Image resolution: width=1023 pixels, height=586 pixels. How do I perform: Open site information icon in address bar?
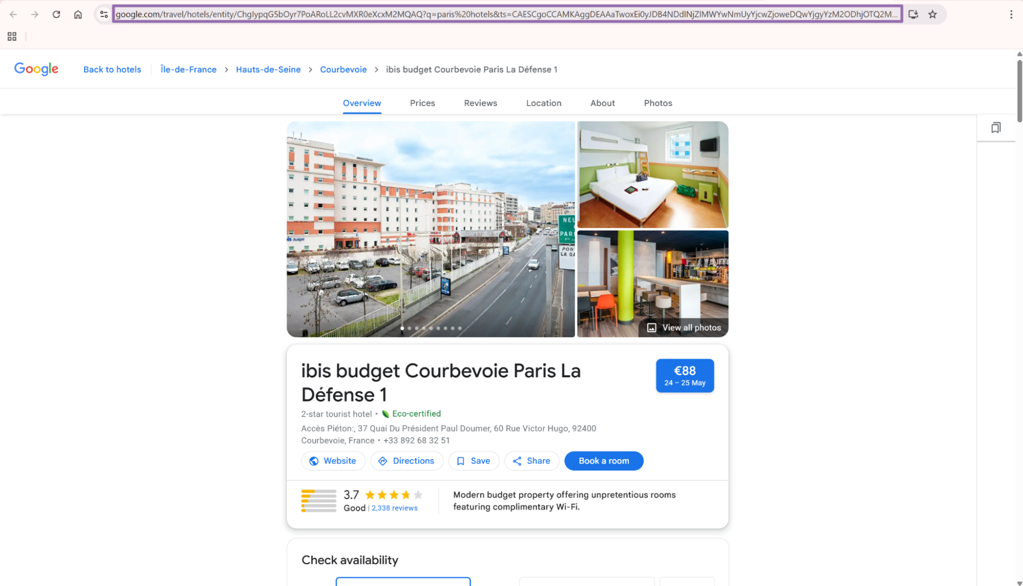(x=104, y=14)
